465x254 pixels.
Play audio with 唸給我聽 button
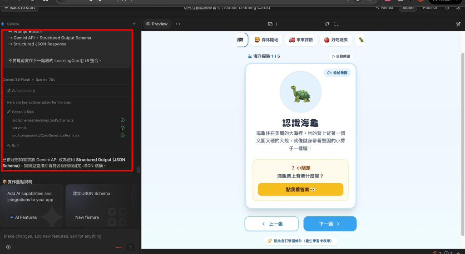coord(337,73)
